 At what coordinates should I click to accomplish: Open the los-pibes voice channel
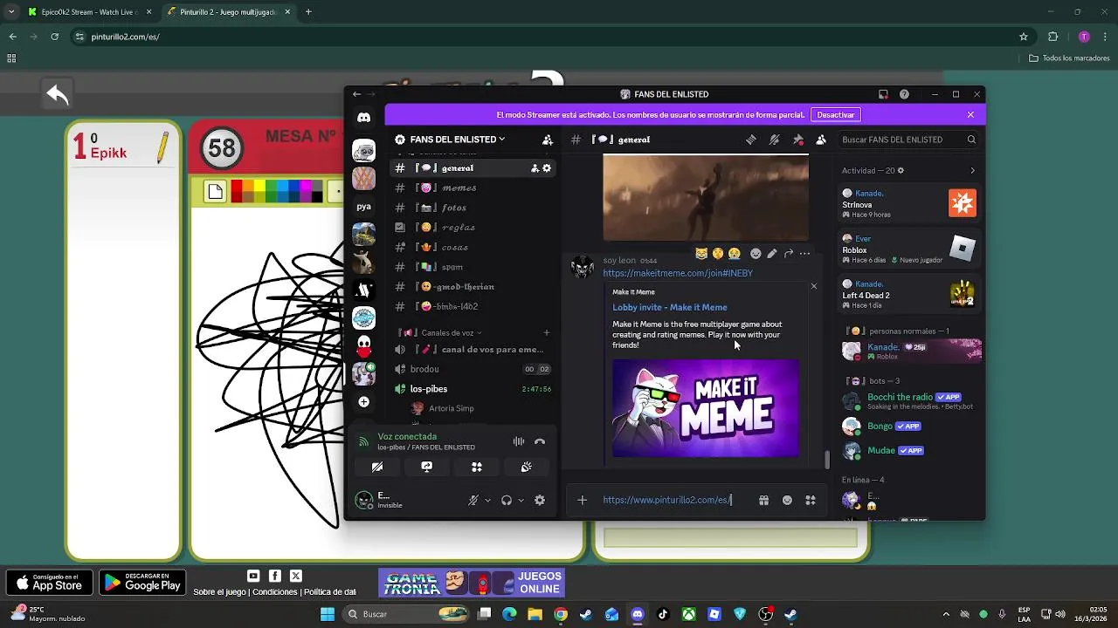pos(473,389)
